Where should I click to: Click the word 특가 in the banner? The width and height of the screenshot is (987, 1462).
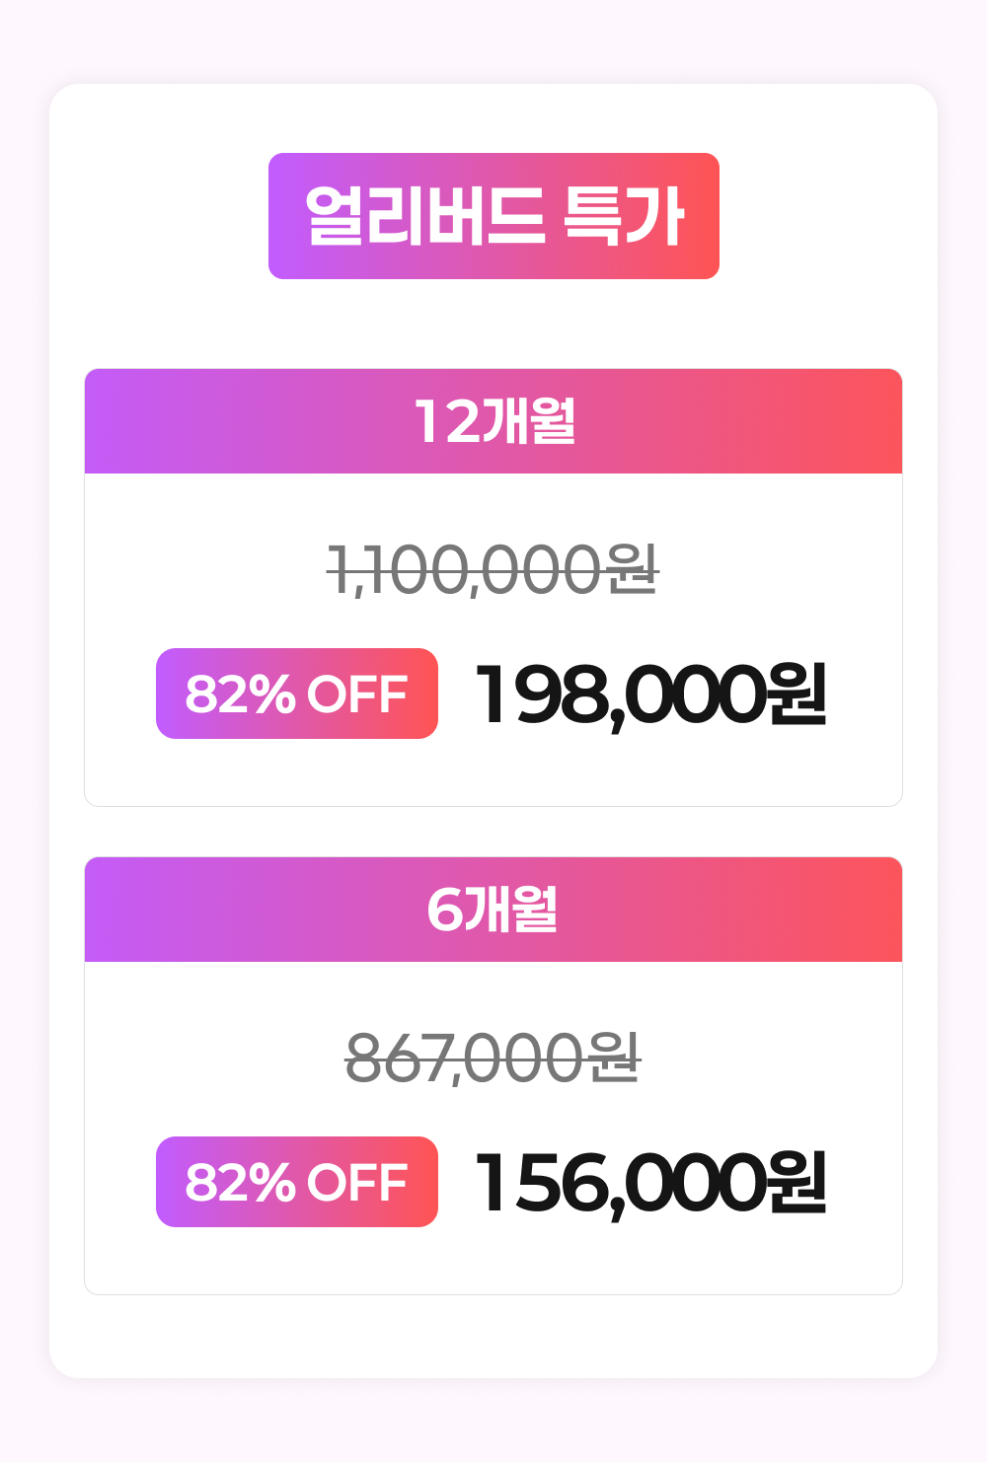point(624,216)
